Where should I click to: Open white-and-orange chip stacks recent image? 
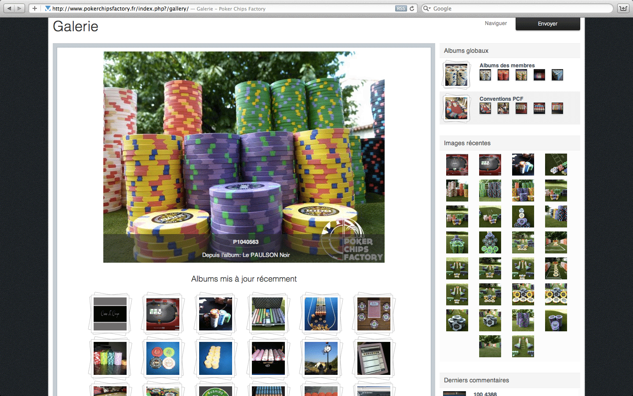pyautogui.click(x=457, y=191)
